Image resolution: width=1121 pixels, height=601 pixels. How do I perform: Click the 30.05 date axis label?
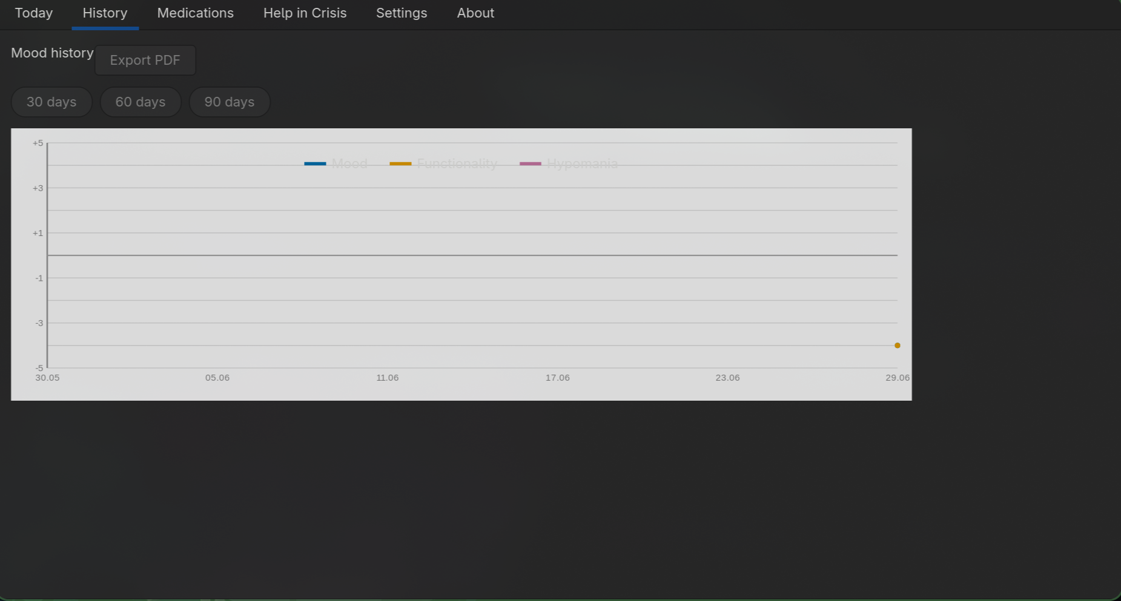(x=47, y=378)
